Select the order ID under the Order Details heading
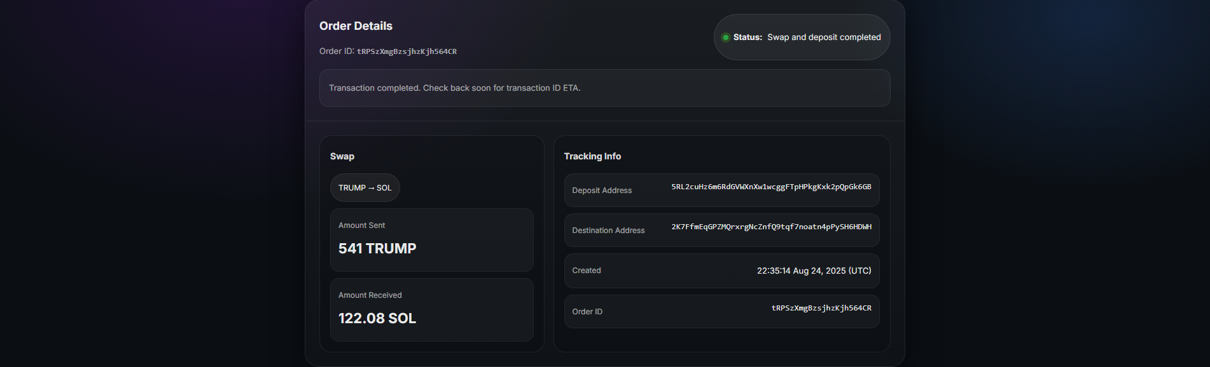Viewport: 1210px width, 367px height. (x=407, y=51)
